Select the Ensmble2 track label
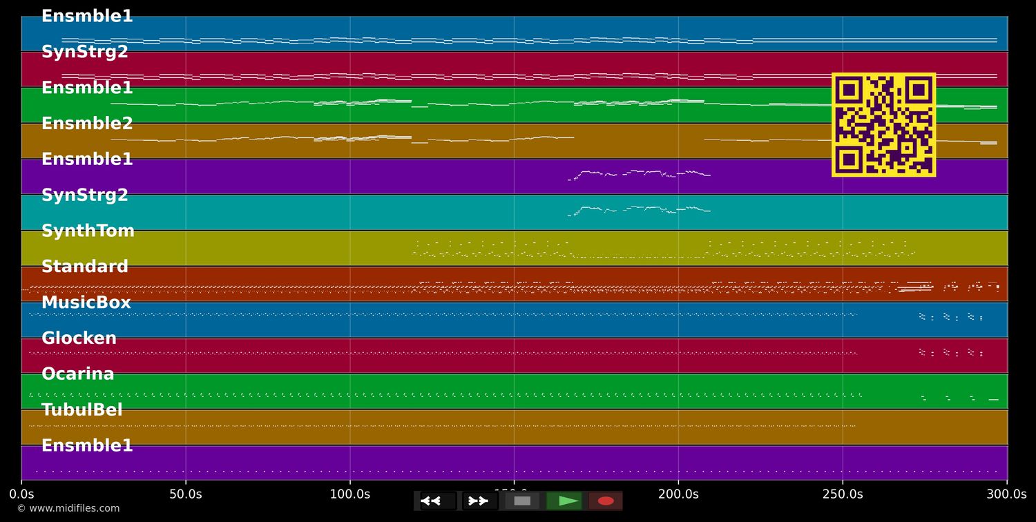Image resolution: width=1036 pixels, height=522 pixels. [x=87, y=124]
